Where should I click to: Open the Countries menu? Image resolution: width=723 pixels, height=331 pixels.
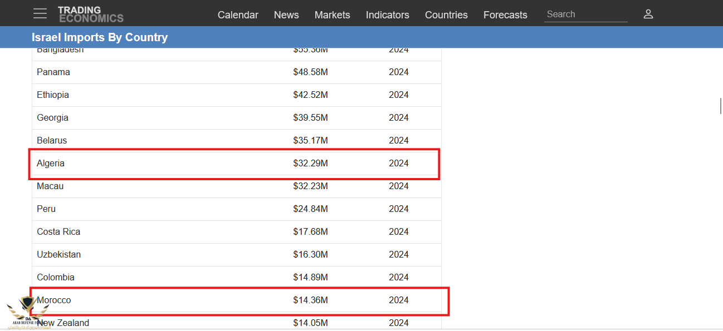click(x=446, y=15)
